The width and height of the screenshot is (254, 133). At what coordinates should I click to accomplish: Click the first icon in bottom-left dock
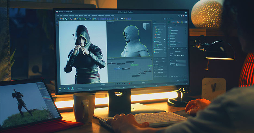pos(60,88)
